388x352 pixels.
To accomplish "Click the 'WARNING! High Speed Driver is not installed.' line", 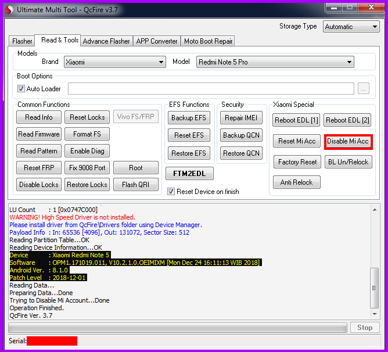I will 72,217.
